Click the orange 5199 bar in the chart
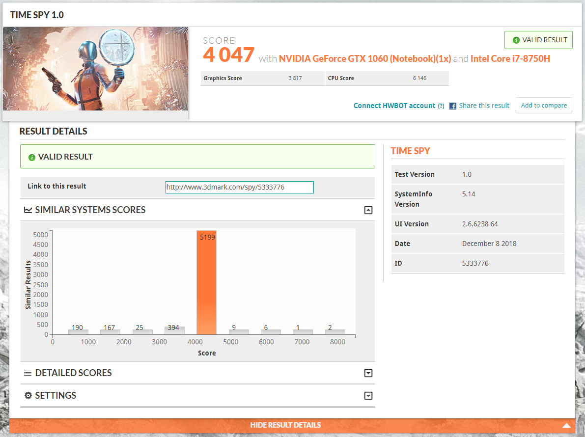The image size is (585, 437). [x=206, y=282]
